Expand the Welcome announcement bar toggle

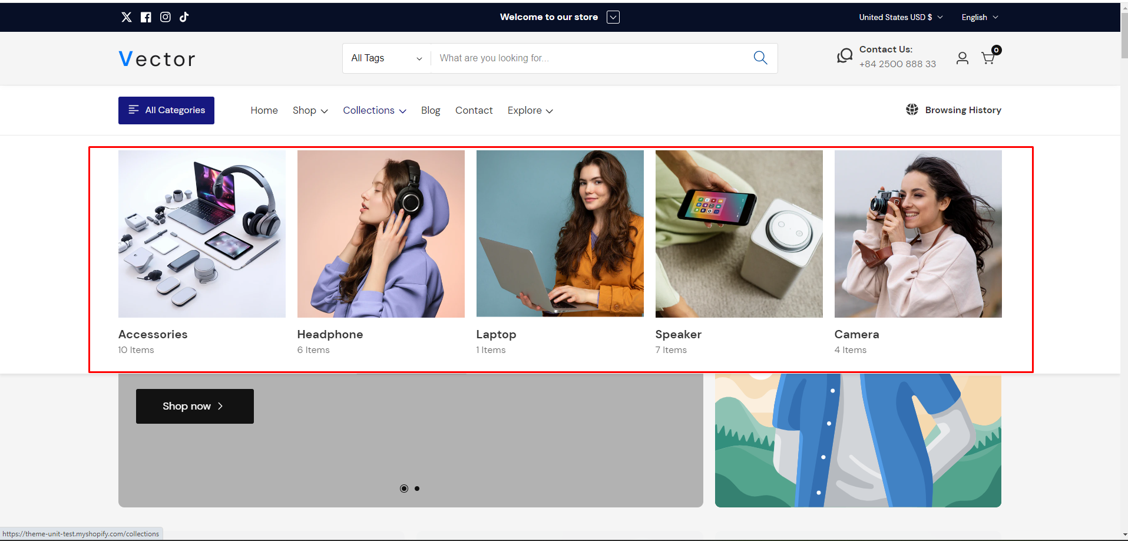tap(613, 17)
